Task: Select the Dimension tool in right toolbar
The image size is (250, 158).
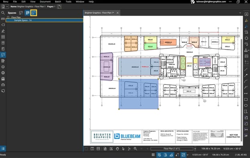Action: pos(246,93)
